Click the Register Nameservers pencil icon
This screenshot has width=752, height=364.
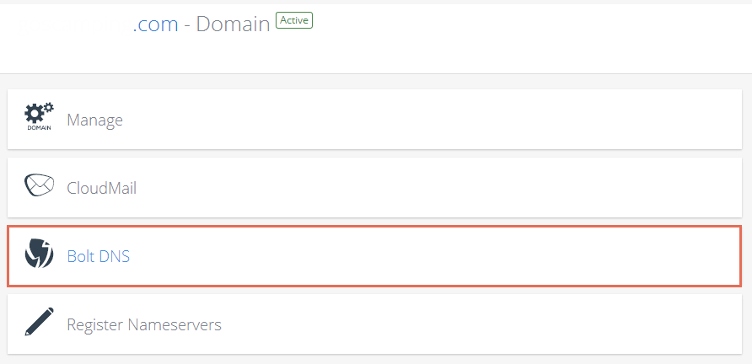[x=39, y=322]
